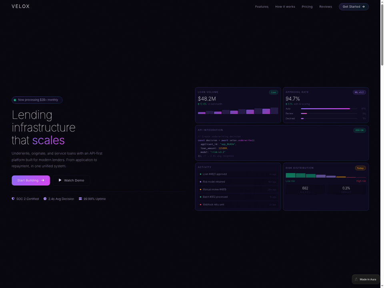384x288 pixels.
Task: Click the 0.3% Default stat
Action: (346, 190)
